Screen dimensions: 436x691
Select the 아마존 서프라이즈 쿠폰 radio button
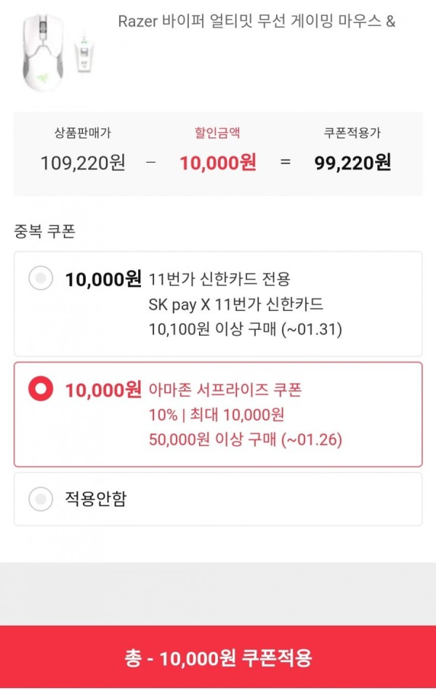[41, 389]
